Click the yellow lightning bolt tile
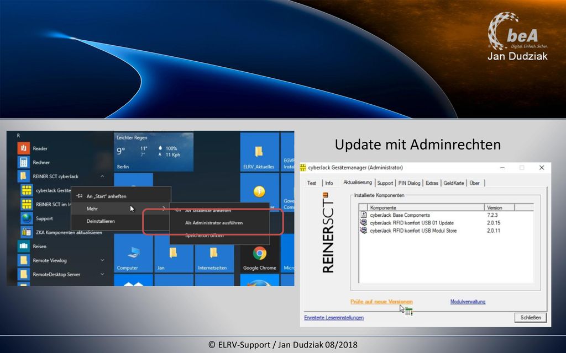This screenshot has width=566, height=353. [259, 191]
